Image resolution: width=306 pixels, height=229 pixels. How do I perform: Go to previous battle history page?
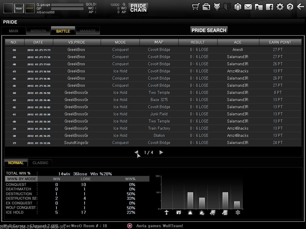click(x=136, y=152)
